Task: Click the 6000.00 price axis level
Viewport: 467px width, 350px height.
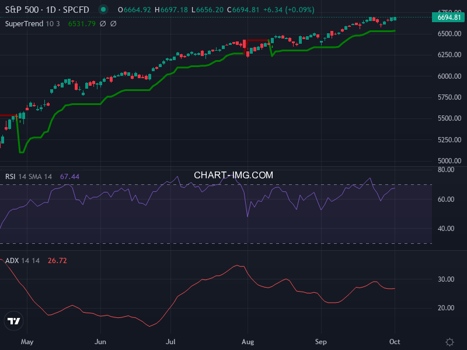Action: click(x=448, y=76)
